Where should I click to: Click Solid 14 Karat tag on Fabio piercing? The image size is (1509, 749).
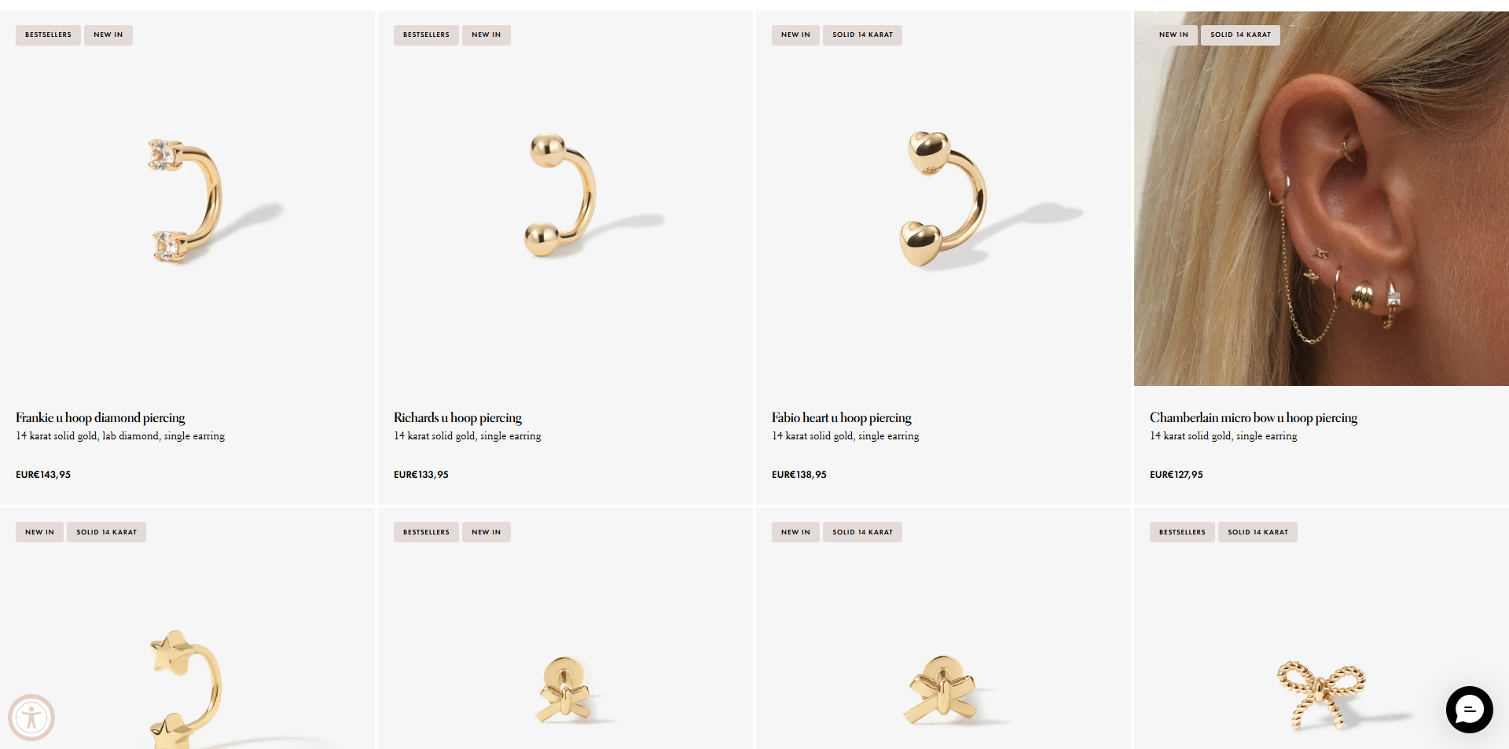[x=862, y=35]
